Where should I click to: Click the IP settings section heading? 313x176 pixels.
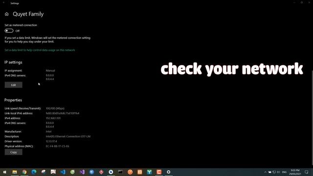tap(13, 62)
